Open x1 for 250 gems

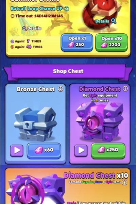tap(77, 42)
